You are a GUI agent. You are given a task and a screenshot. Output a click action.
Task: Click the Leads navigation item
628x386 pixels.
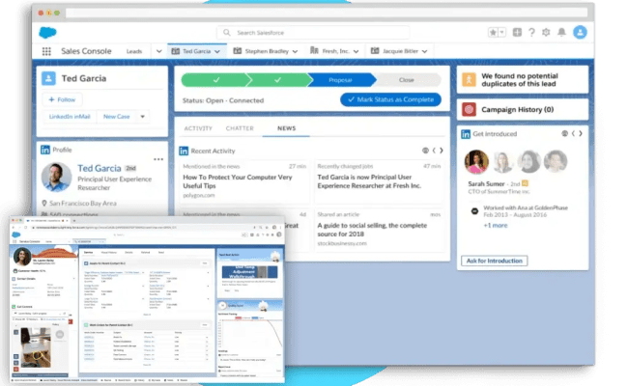pos(134,51)
